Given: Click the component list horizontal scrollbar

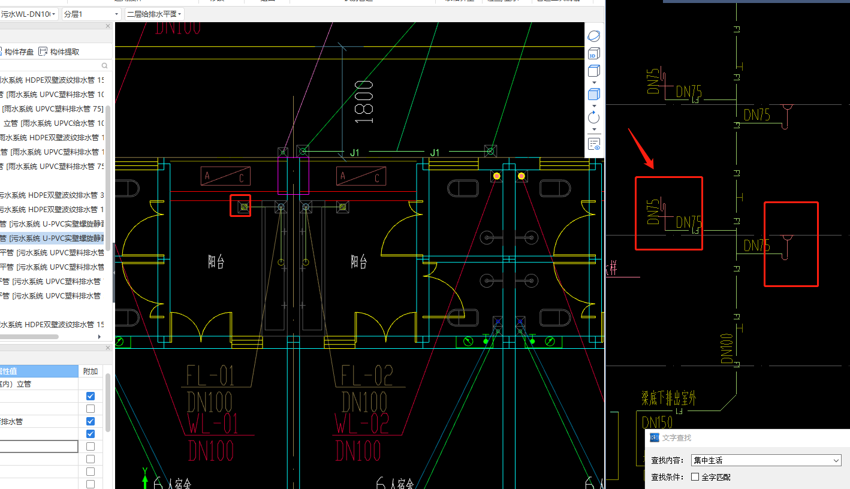Looking at the screenshot, I should [x=30, y=337].
